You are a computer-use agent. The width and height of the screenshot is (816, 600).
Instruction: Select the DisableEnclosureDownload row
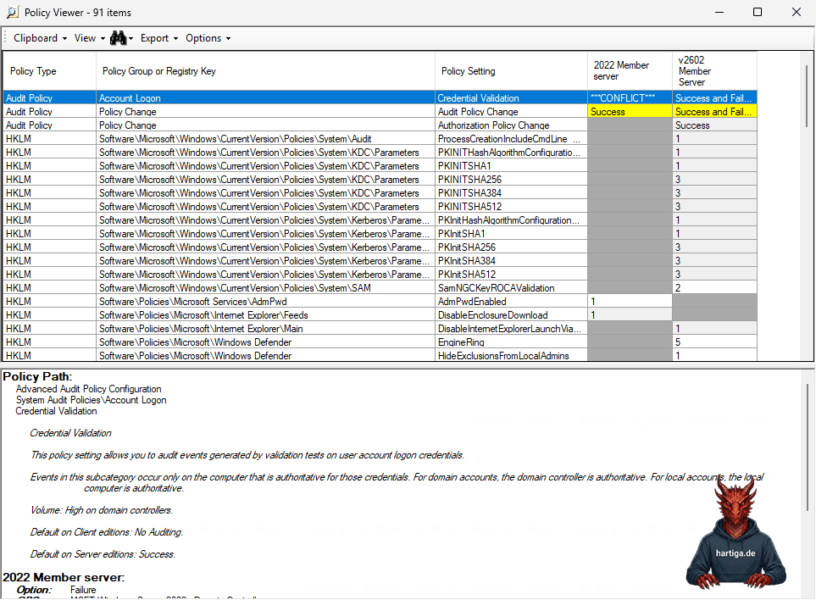380,314
